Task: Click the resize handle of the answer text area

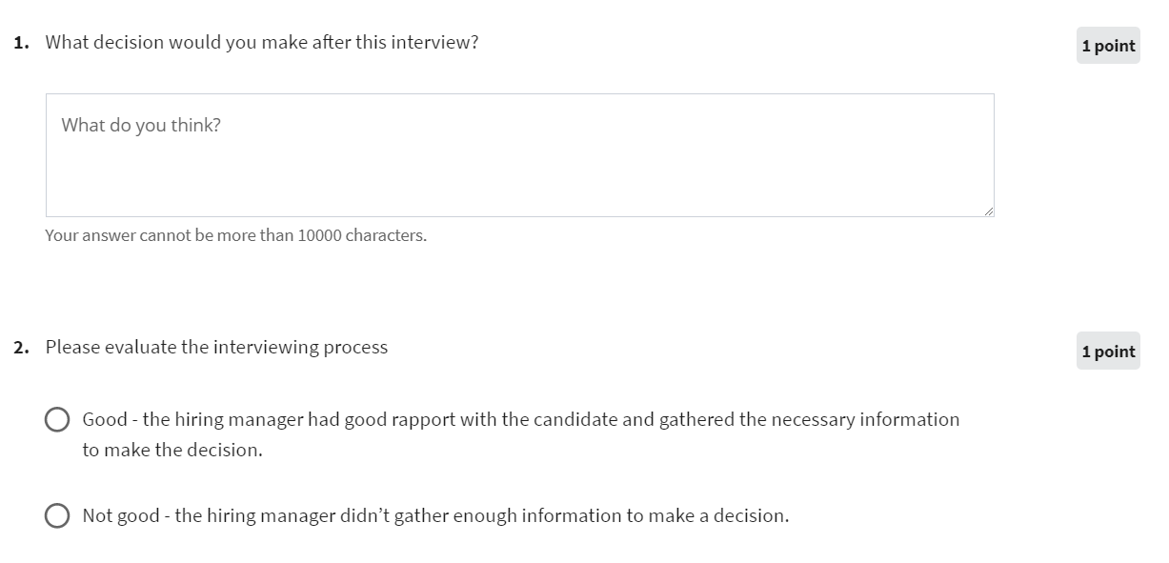Action: point(989,211)
